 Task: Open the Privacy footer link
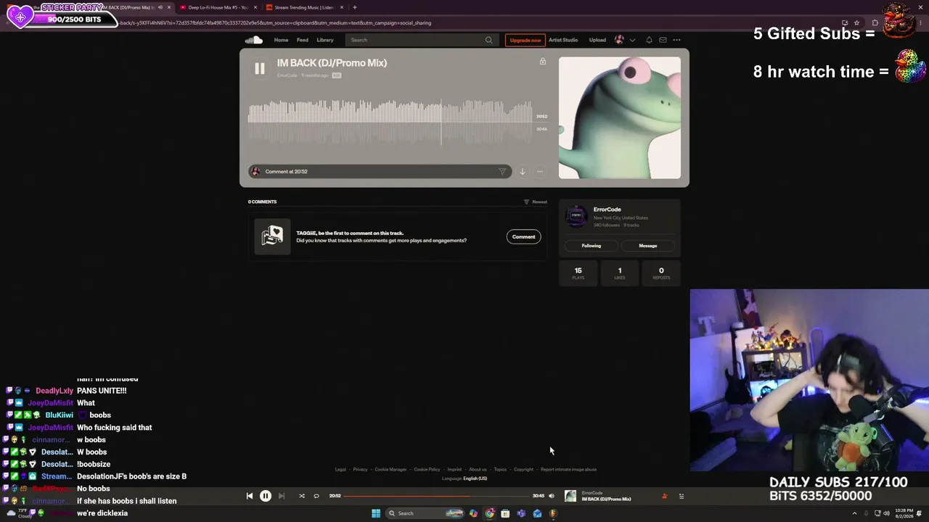[x=360, y=470]
